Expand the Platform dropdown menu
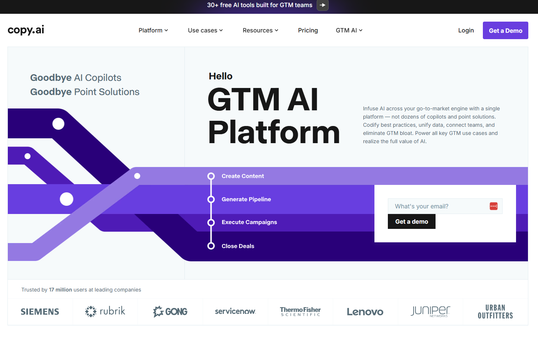 153,31
